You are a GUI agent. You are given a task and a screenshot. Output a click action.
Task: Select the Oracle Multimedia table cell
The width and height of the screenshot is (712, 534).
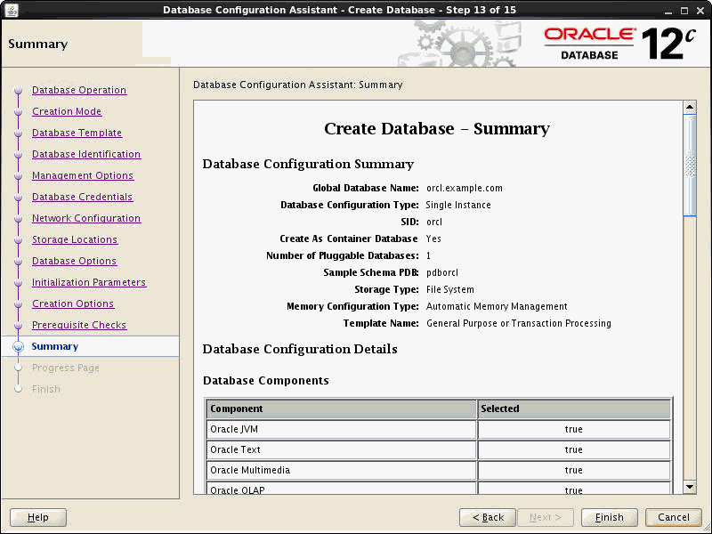click(x=341, y=470)
